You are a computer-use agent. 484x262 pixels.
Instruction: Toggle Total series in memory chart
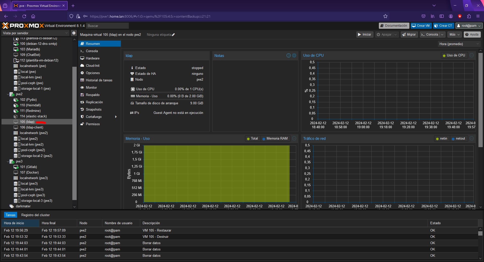252,139
